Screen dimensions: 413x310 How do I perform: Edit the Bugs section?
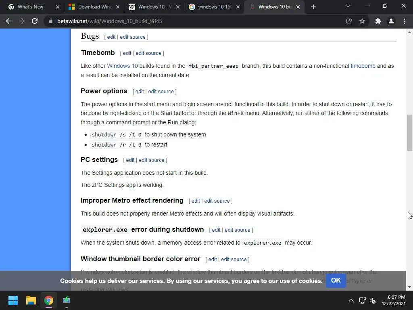pos(111,37)
